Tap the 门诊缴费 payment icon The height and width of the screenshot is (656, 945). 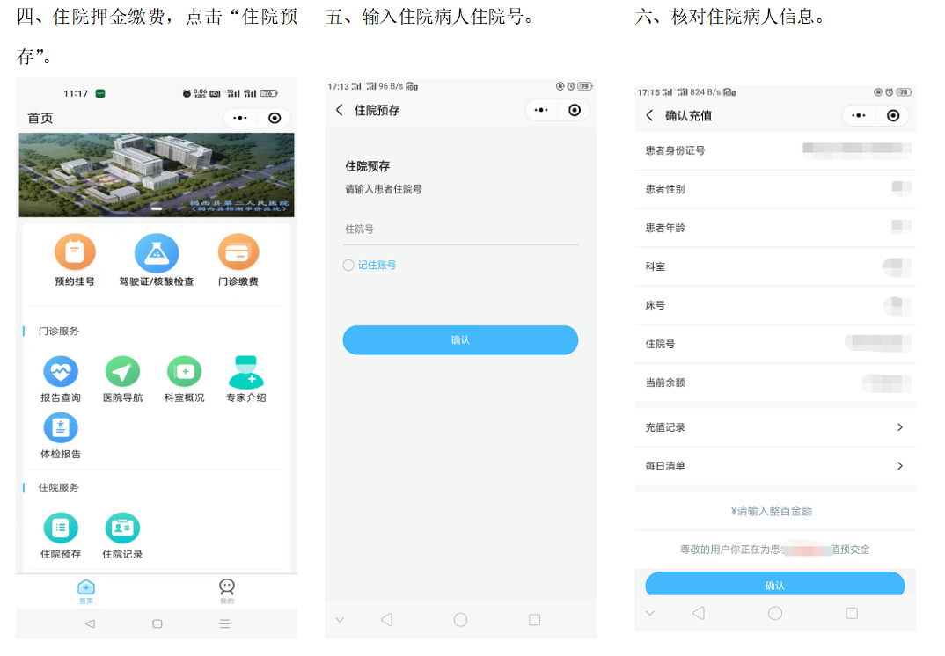click(238, 253)
